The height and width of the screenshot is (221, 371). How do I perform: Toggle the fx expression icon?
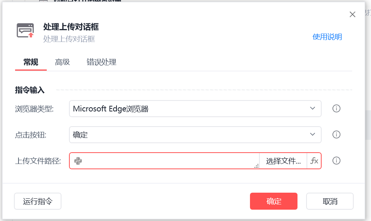click(314, 161)
